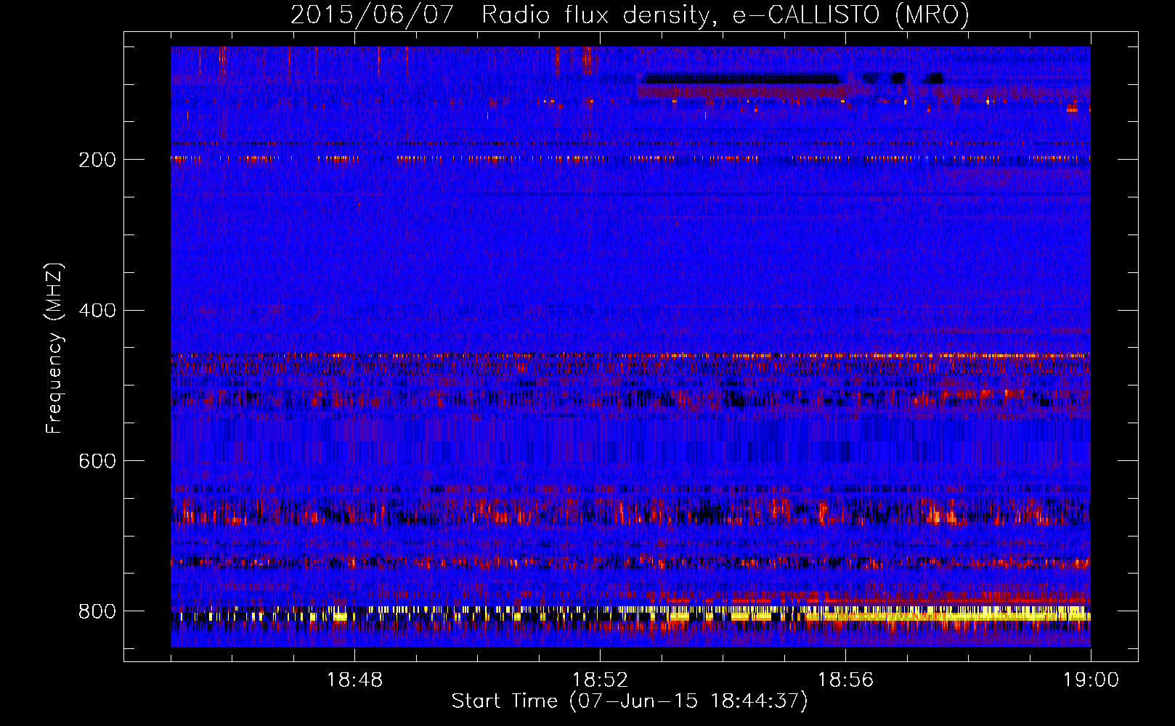Click the 600 frequency tick label

coord(97,462)
